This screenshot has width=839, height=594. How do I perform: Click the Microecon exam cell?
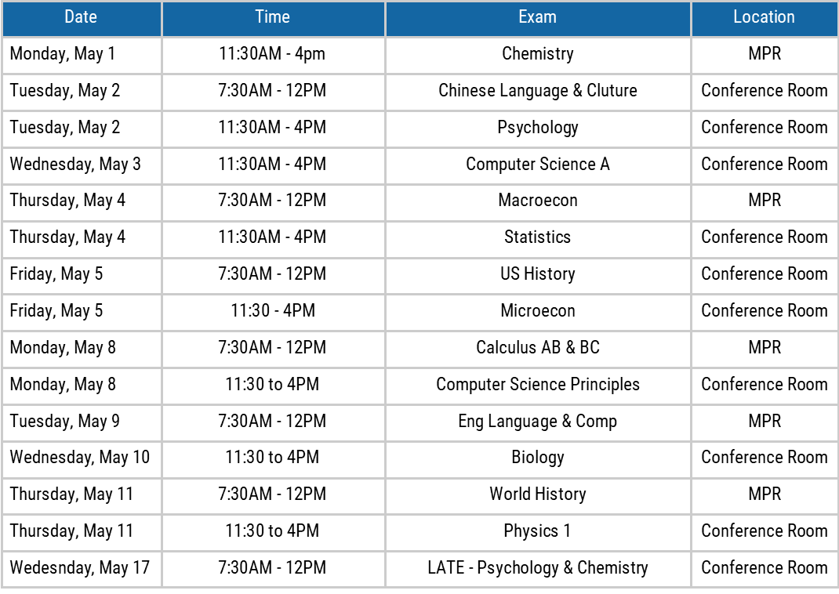point(537,311)
